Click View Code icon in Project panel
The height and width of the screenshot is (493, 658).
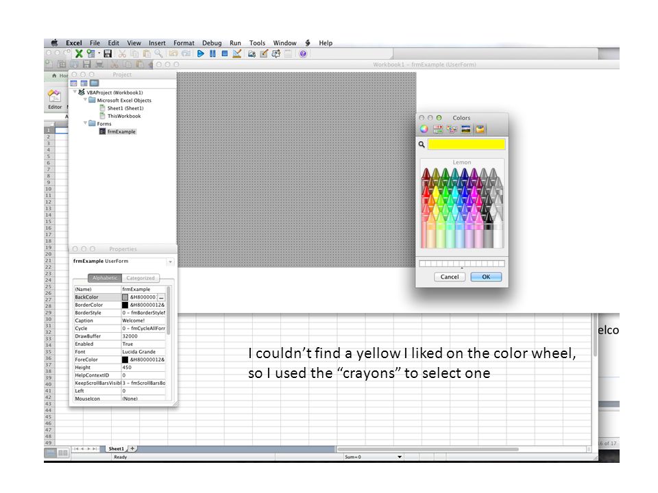pyautogui.click(x=74, y=83)
